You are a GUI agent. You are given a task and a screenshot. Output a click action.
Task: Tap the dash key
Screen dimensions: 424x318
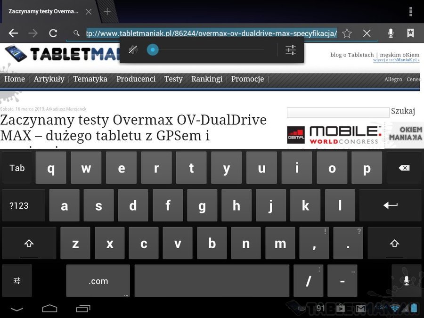tap(342, 281)
